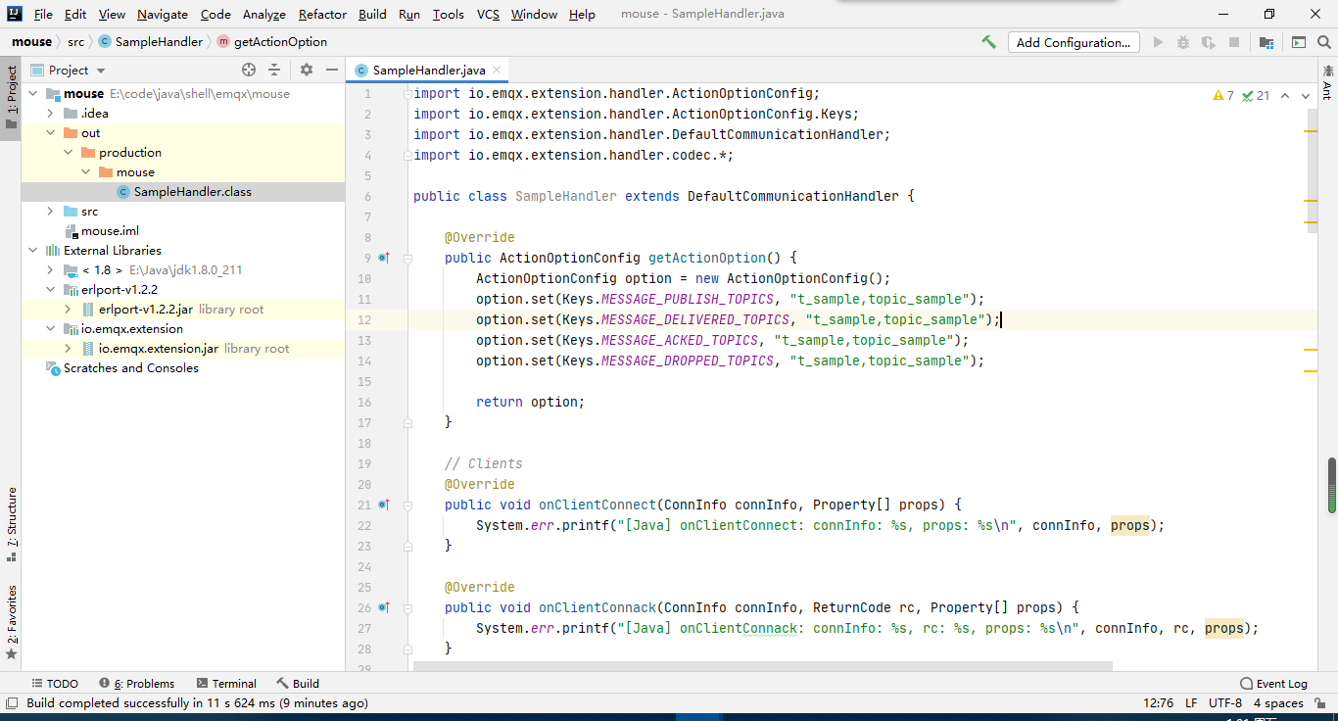This screenshot has height=721, width=1338.
Task: Click LF line separator in status bar
Action: (x=1191, y=703)
